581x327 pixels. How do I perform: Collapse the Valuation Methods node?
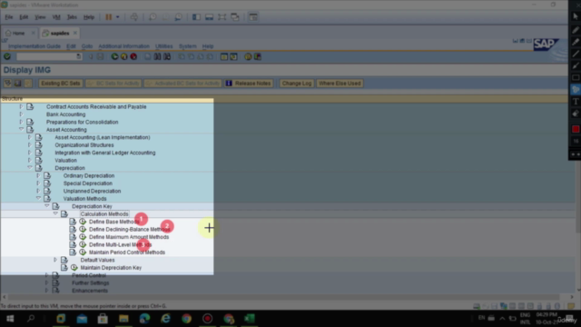pyautogui.click(x=38, y=198)
